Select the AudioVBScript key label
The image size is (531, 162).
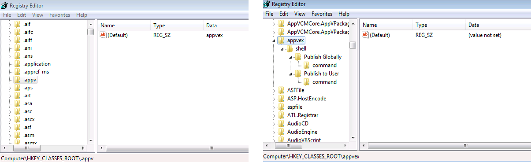(x=304, y=140)
